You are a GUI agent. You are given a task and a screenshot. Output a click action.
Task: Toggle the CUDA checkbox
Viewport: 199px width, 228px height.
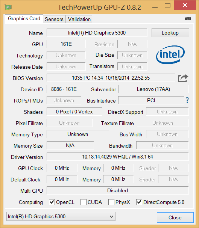point(84,202)
